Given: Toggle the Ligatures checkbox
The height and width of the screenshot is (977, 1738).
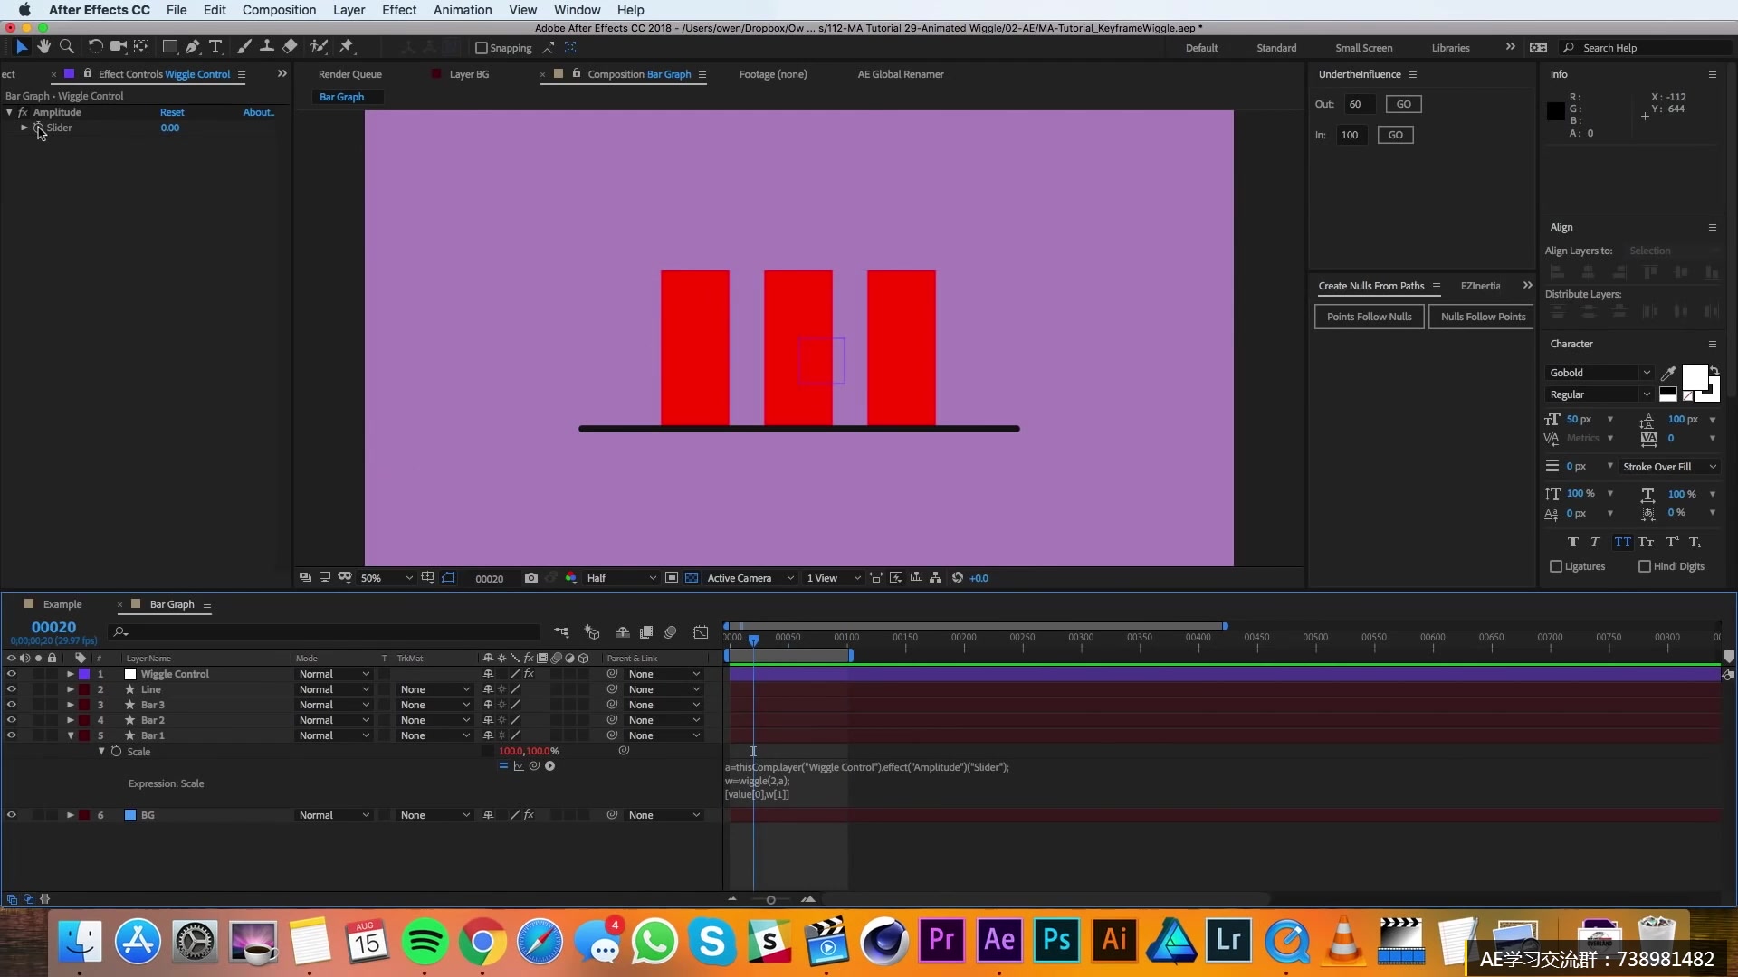Looking at the screenshot, I should tap(1556, 566).
